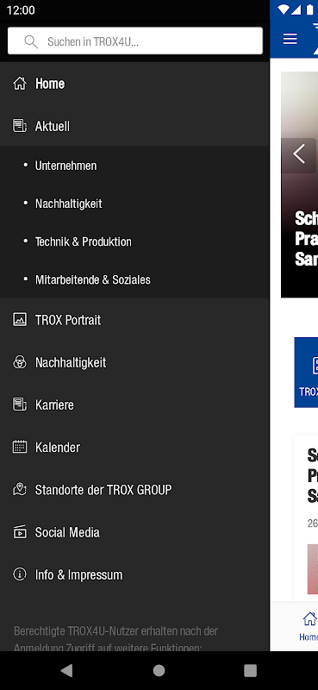
Task: Tap the Info & Impressum info icon
Action: click(x=19, y=574)
